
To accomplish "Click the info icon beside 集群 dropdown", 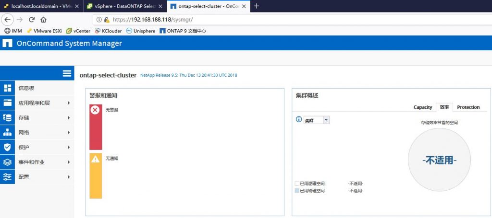I will (x=299, y=119).
